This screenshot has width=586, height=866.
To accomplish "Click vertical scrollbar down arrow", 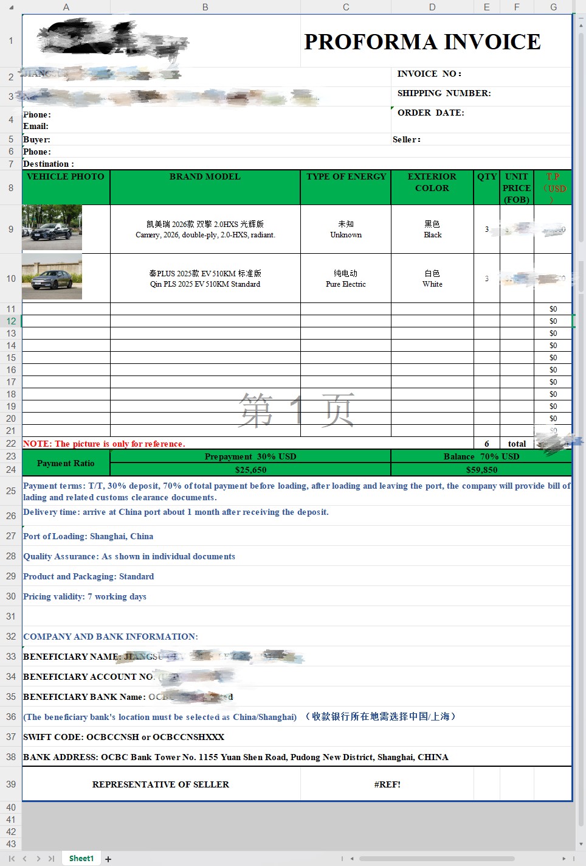I will pos(581,844).
